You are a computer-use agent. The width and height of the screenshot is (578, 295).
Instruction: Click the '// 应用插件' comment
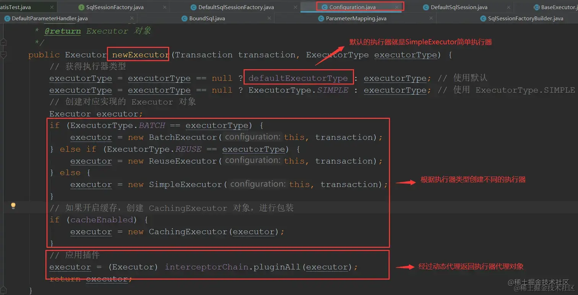click(x=75, y=255)
